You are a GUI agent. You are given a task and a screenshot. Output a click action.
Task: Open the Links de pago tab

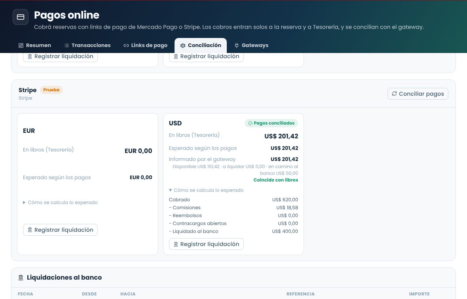(145, 45)
